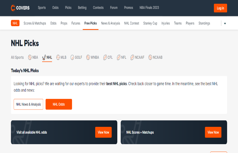Open the Forum top menu
This screenshot has width=238, height=153.
(114, 8)
